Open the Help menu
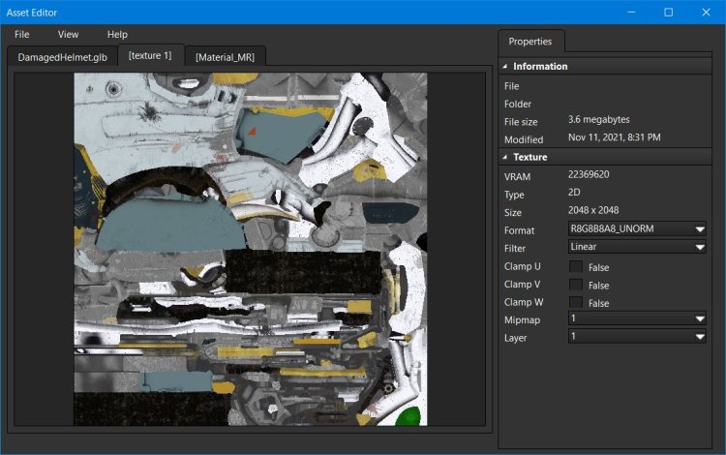Viewport: 726px width, 455px height. point(117,34)
